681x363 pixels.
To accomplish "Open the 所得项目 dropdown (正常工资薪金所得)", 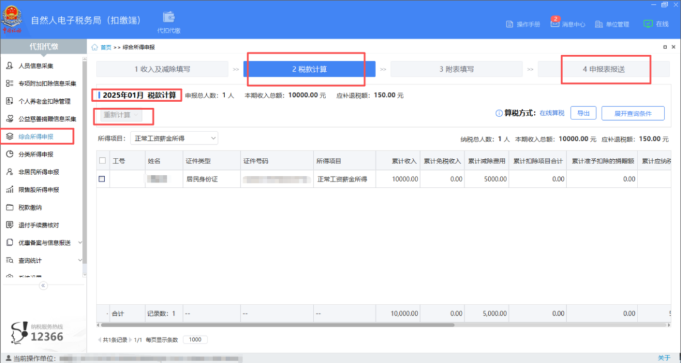I will [173, 138].
